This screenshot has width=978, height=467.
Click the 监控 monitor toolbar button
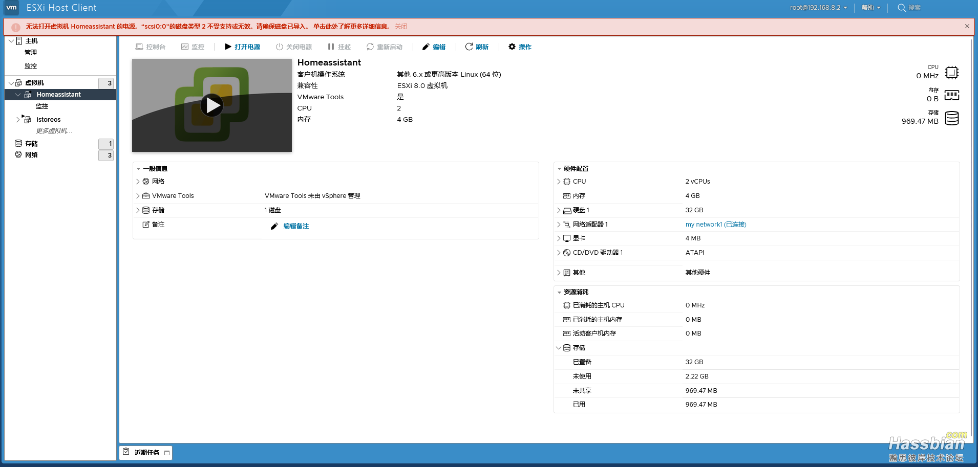pos(193,47)
